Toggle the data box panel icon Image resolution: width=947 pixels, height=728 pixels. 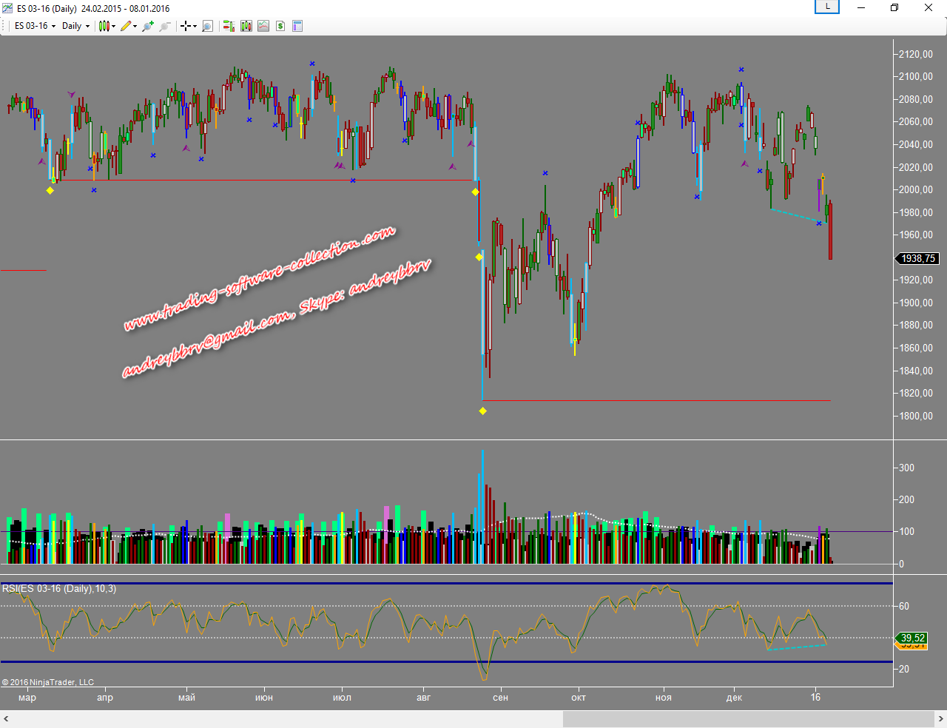pyautogui.click(x=297, y=26)
